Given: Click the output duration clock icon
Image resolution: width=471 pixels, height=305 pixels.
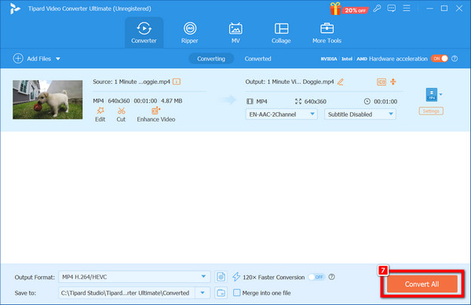Looking at the screenshot, I should [x=367, y=101].
